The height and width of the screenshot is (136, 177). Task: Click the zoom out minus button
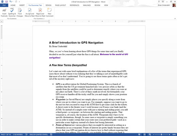click(154, 135)
